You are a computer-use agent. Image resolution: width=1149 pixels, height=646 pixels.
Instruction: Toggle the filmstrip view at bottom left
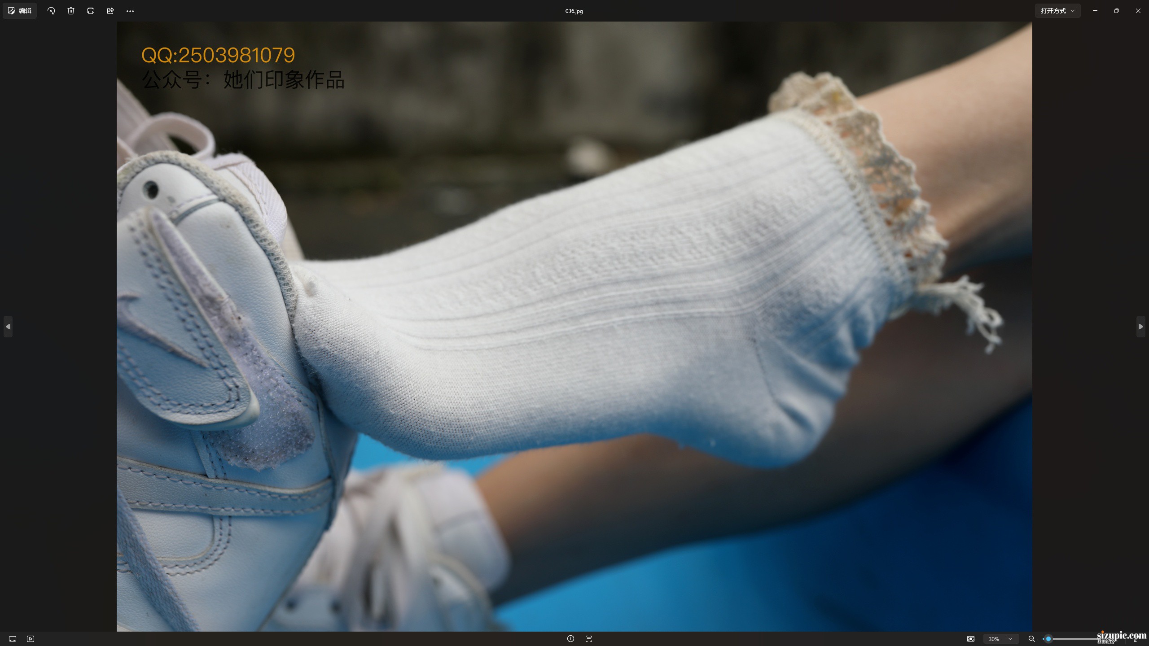13,639
